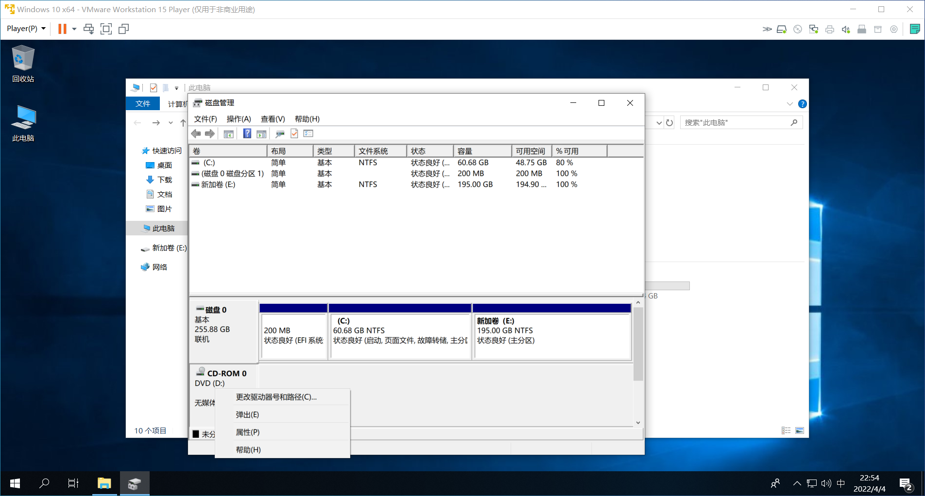Open the 文件(F) menu in Disk Management
This screenshot has width=925, height=496.
206,119
